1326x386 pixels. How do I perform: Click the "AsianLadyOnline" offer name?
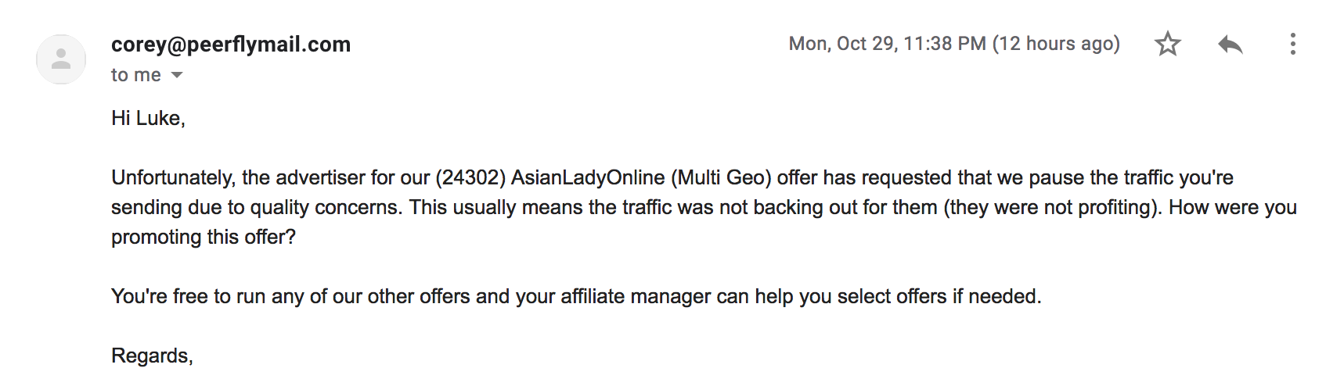588,177
